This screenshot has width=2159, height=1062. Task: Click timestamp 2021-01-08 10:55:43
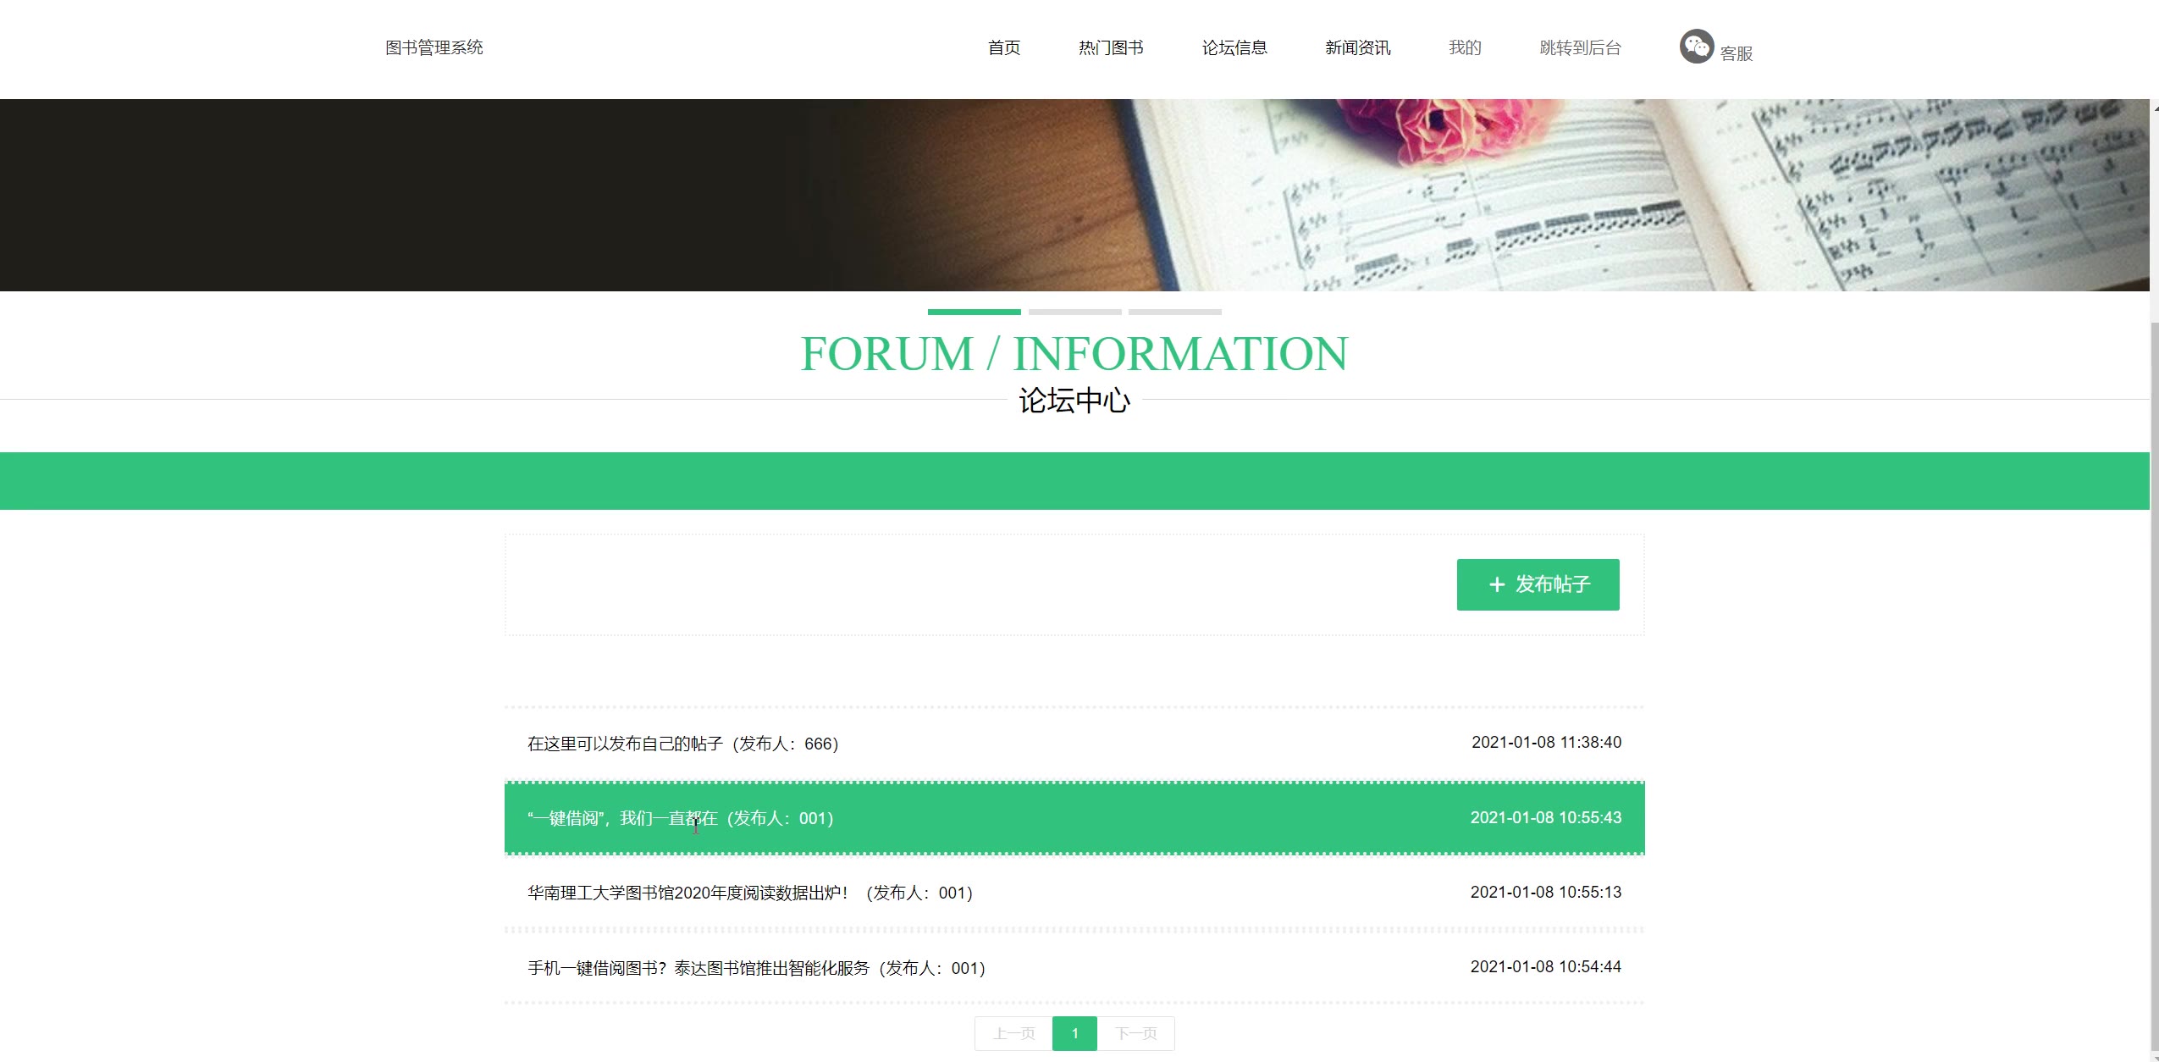(x=1546, y=817)
